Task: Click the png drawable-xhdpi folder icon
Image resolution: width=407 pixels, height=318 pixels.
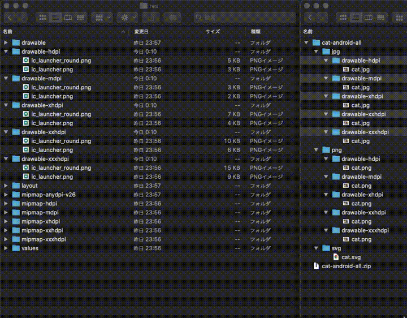Action: (x=336, y=195)
